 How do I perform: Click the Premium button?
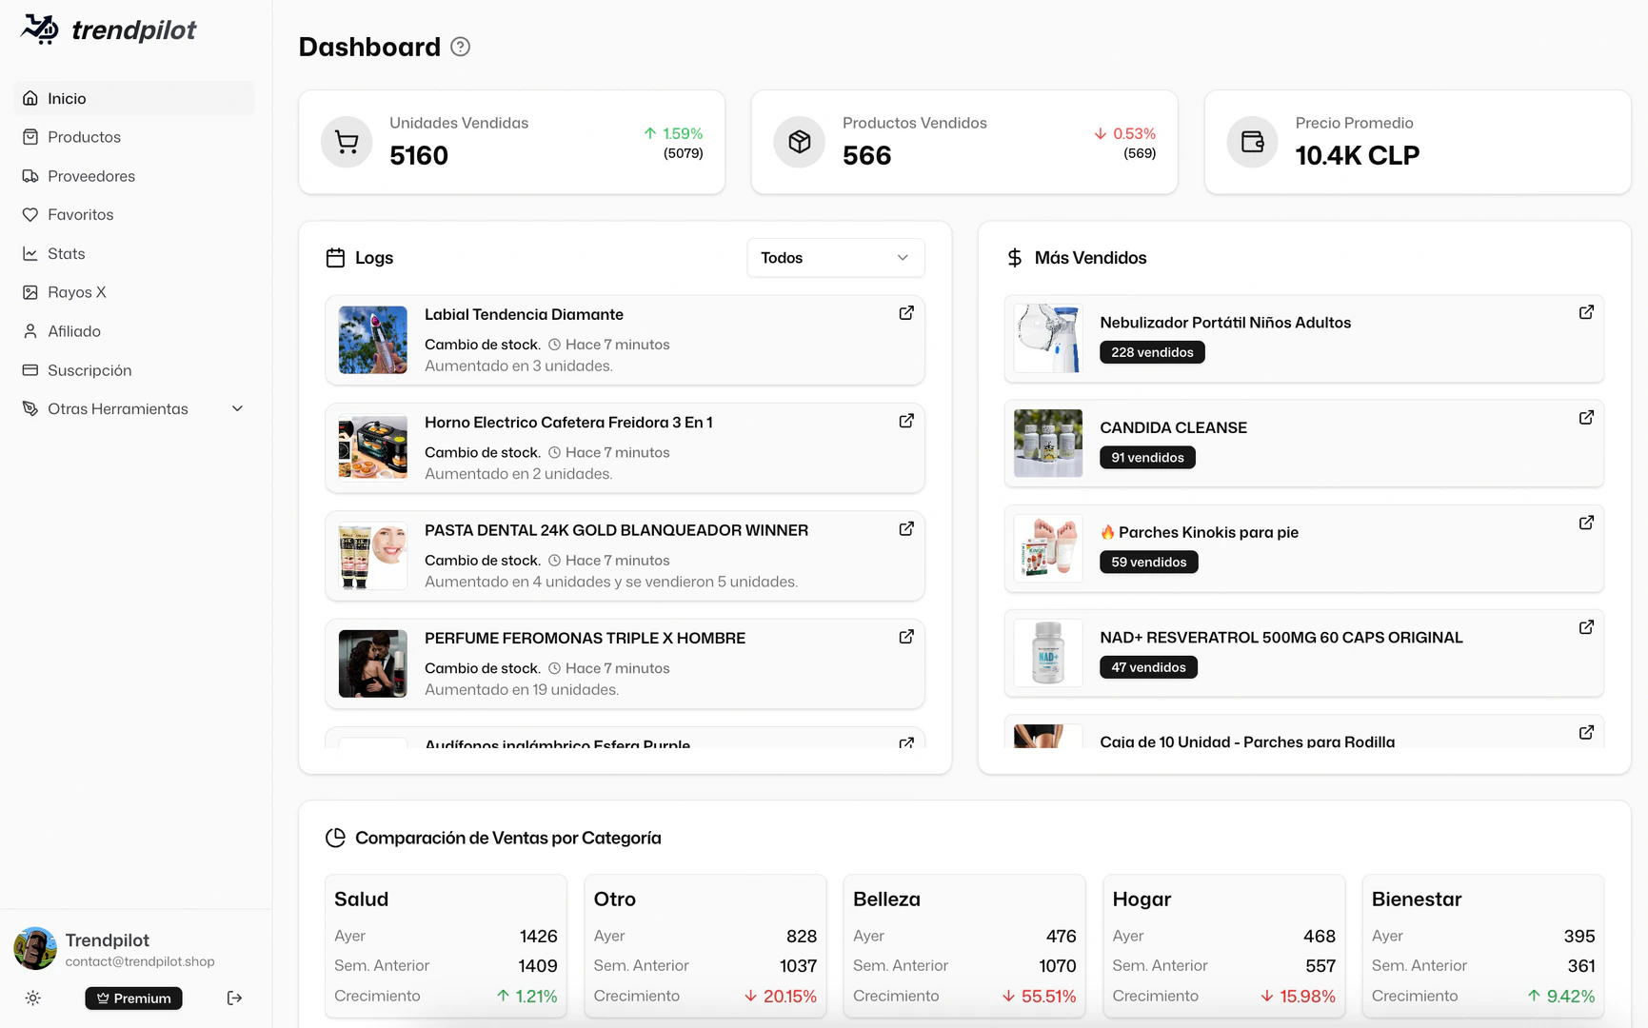pos(133,998)
